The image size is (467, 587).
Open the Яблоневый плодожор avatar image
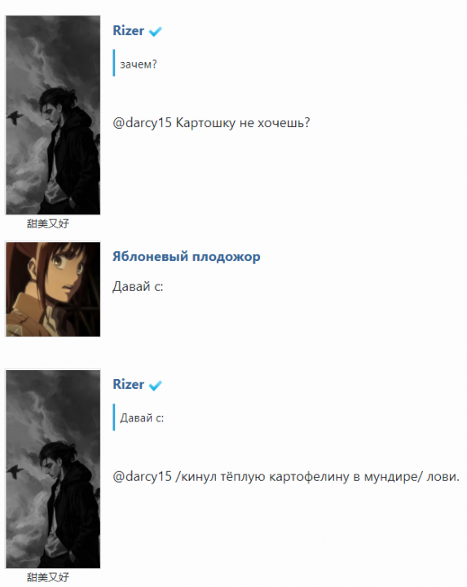point(53,289)
